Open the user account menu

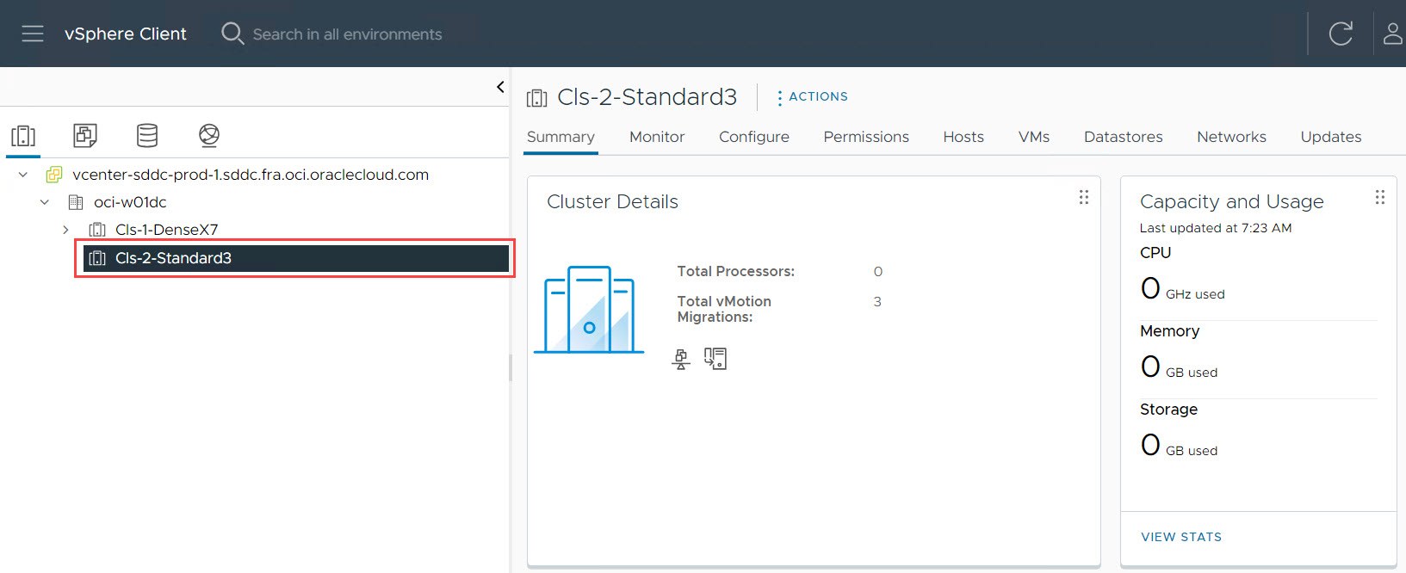tap(1393, 34)
